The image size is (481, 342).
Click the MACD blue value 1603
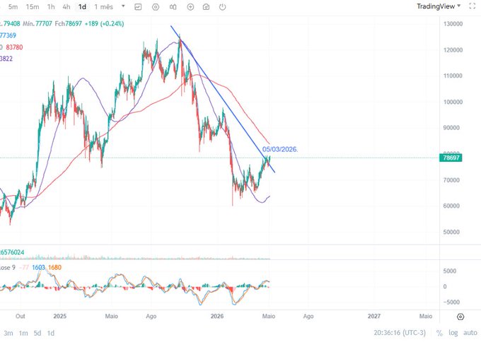click(39, 268)
